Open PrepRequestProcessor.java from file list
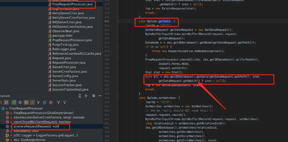This screenshot has height=142, width=288. click(x=72, y=40)
